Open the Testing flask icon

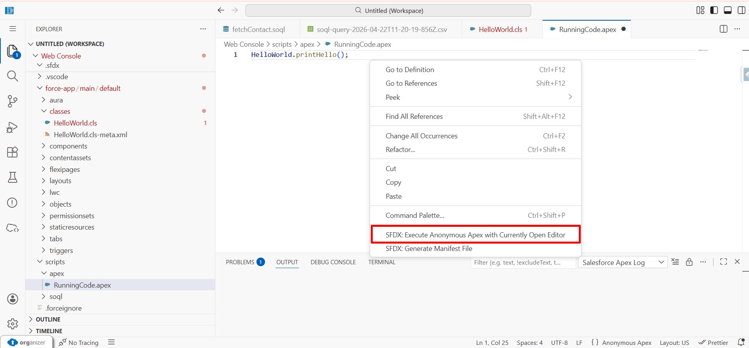coord(12,177)
